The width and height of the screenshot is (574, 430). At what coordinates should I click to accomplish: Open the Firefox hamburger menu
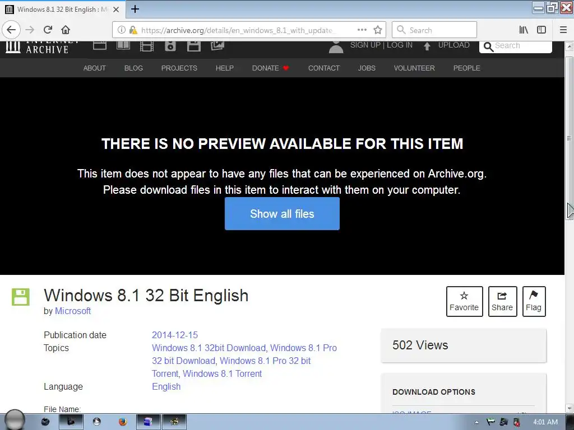coord(563,30)
